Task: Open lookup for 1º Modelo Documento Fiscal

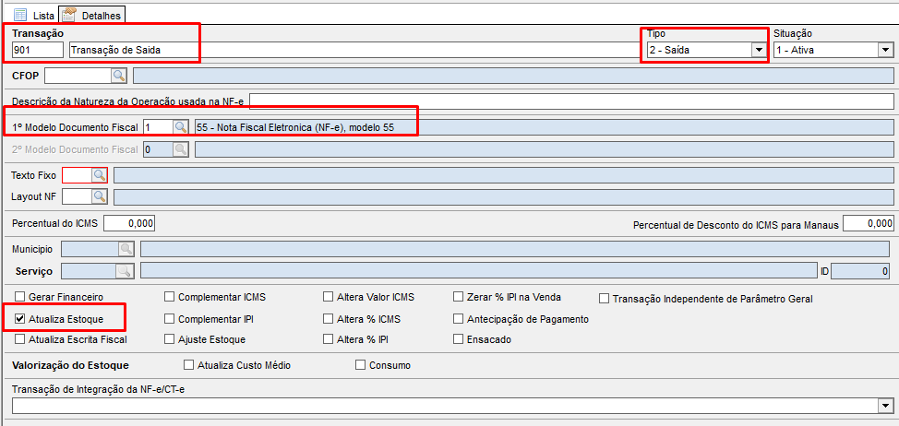Action: click(x=180, y=126)
